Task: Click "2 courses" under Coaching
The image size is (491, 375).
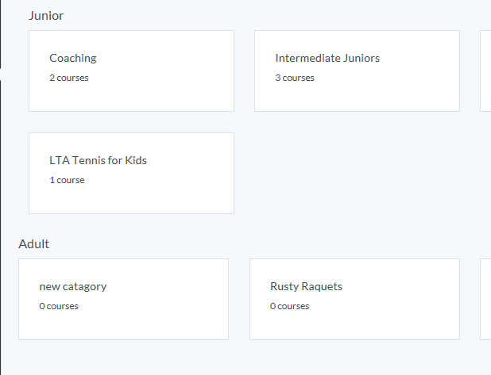Action: 69,78
